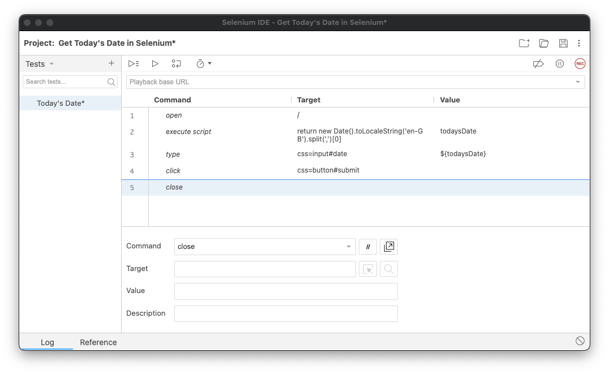Open the three-dot options menu
The image size is (609, 374).
coord(579,43)
